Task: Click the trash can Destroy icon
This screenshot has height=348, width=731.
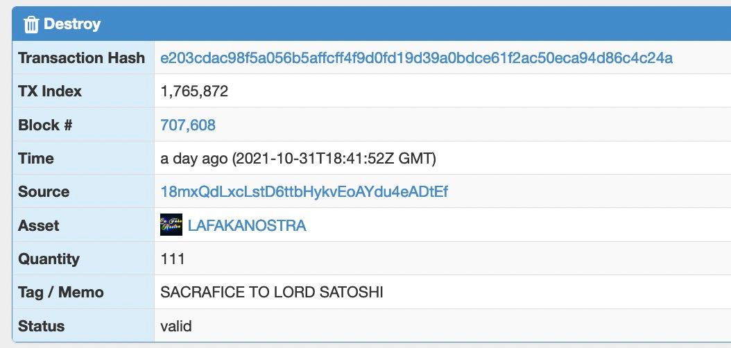Action: pos(31,24)
